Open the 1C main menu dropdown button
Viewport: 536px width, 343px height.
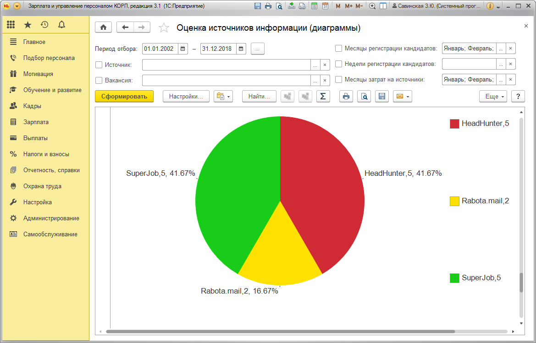click(x=17, y=6)
